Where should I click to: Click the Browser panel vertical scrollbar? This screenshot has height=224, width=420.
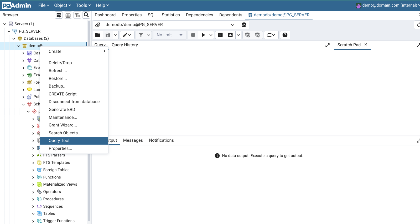point(89,121)
